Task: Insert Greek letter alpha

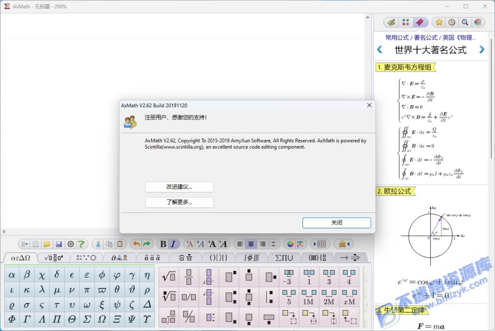Action: point(12,275)
